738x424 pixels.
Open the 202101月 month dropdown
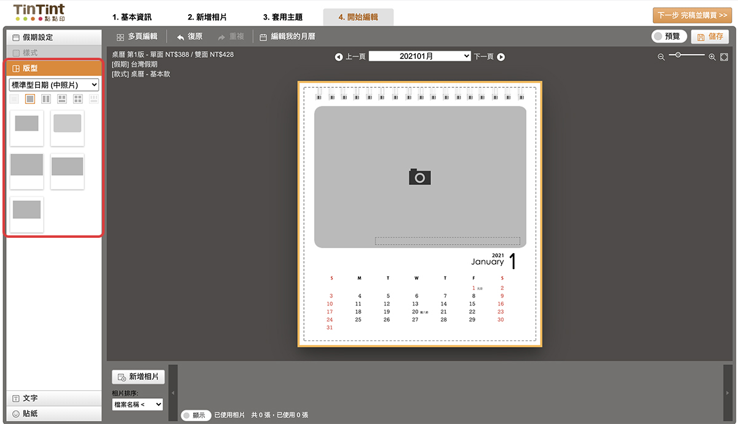click(420, 56)
